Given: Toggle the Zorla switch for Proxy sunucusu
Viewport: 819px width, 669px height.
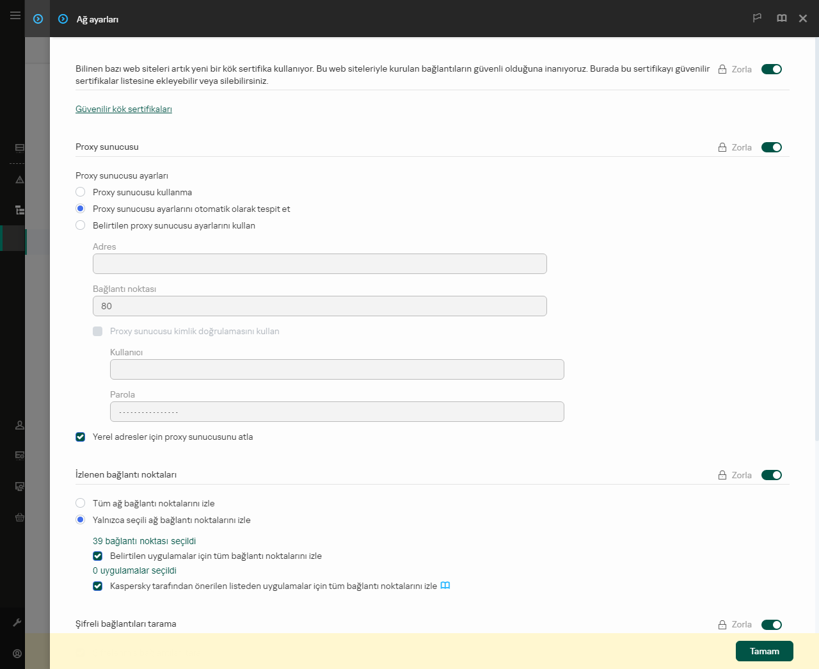Looking at the screenshot, I should tap(771, 147).
